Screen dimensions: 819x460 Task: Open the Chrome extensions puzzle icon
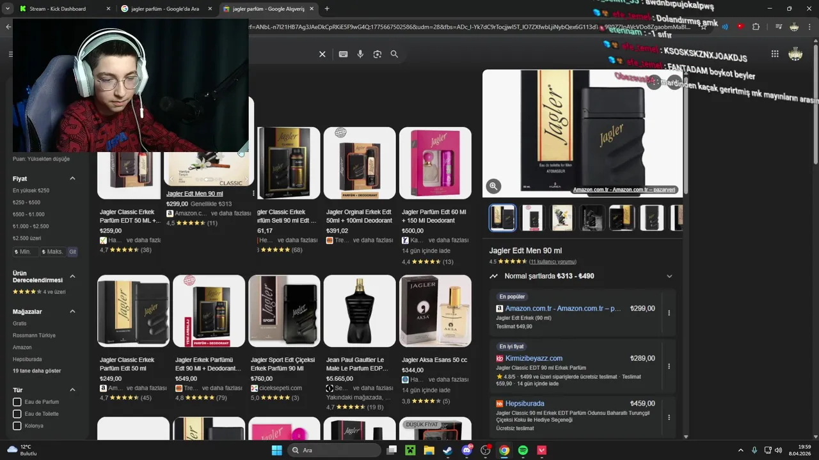[x=756, y=27]
